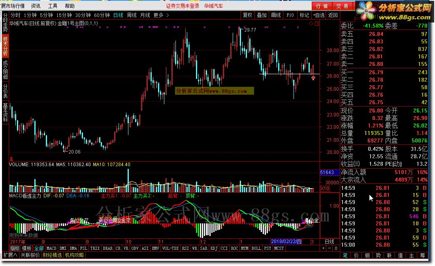435x266 pixels.
Task: Select the 周线 weekly period
Action: pos(132,15)
